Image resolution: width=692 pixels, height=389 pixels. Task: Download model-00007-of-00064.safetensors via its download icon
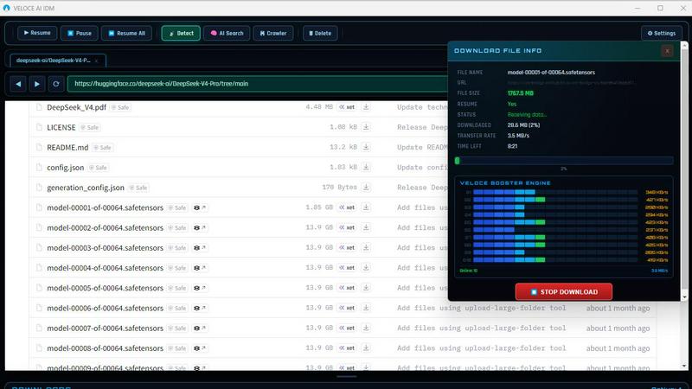[x=366, y=328]
